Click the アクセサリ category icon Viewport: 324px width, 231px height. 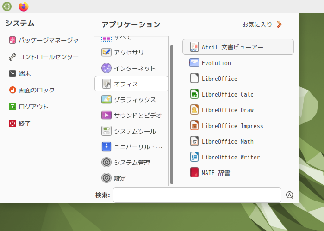[106, 52]
